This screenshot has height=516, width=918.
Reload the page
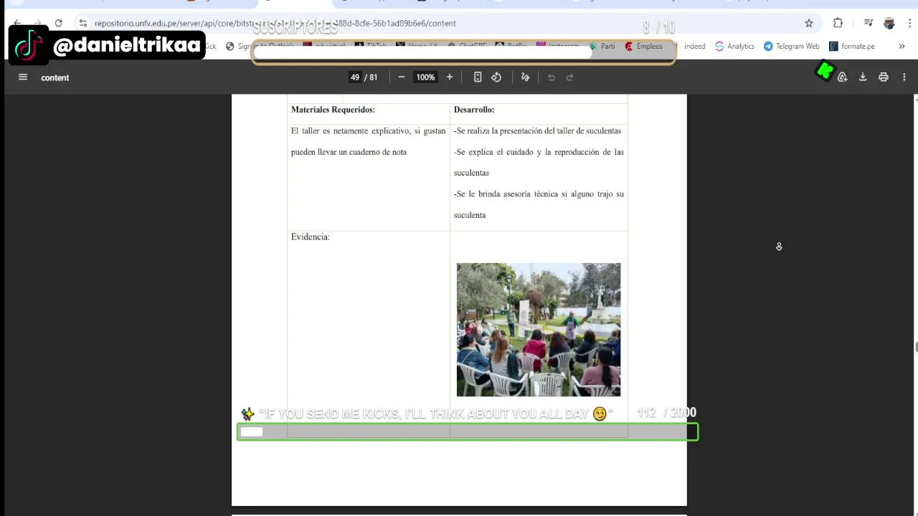coord(59,23)
